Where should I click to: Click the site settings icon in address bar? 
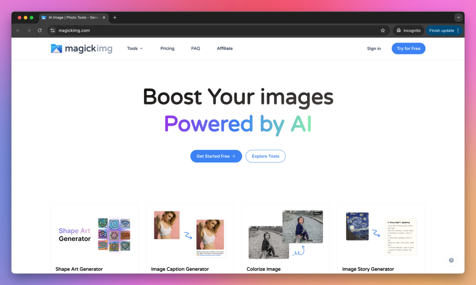[53, 30]
